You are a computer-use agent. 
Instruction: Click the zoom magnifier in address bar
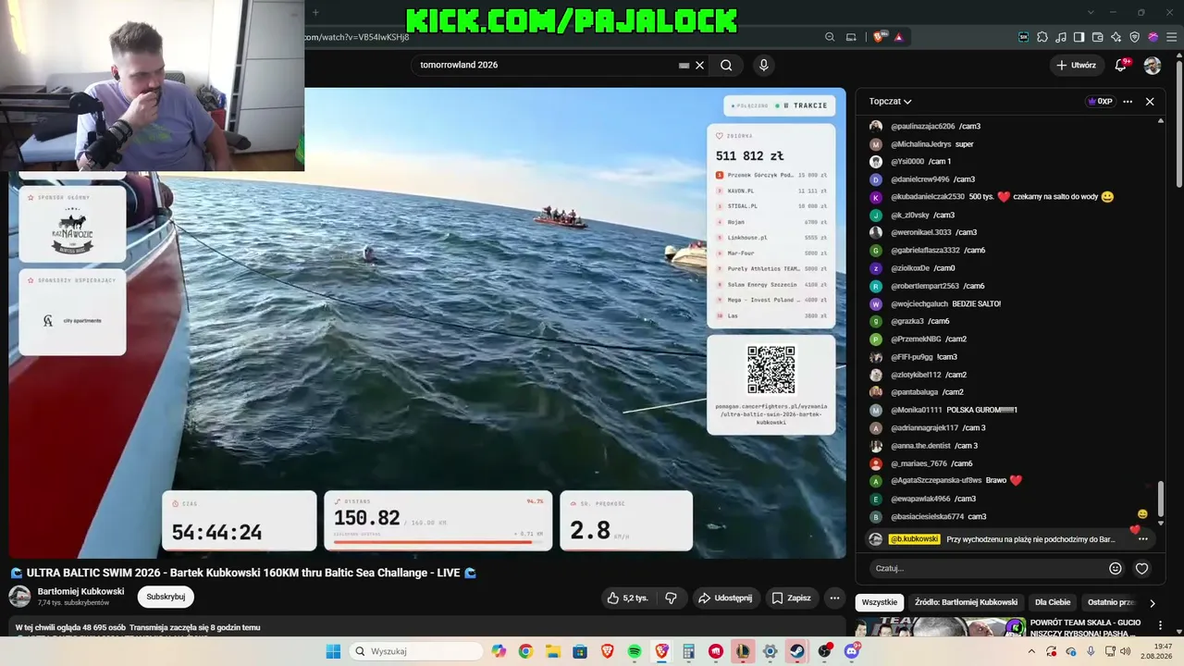830,37
